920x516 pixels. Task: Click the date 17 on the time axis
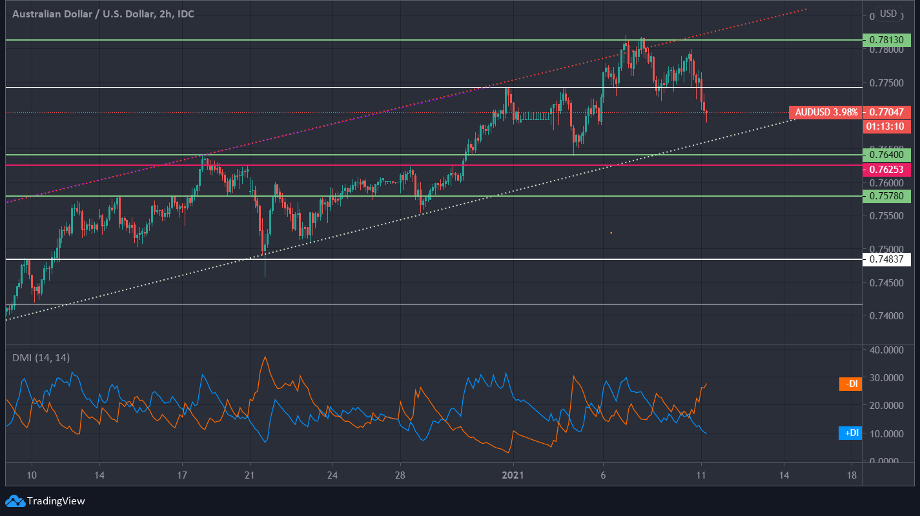(183, 475)
